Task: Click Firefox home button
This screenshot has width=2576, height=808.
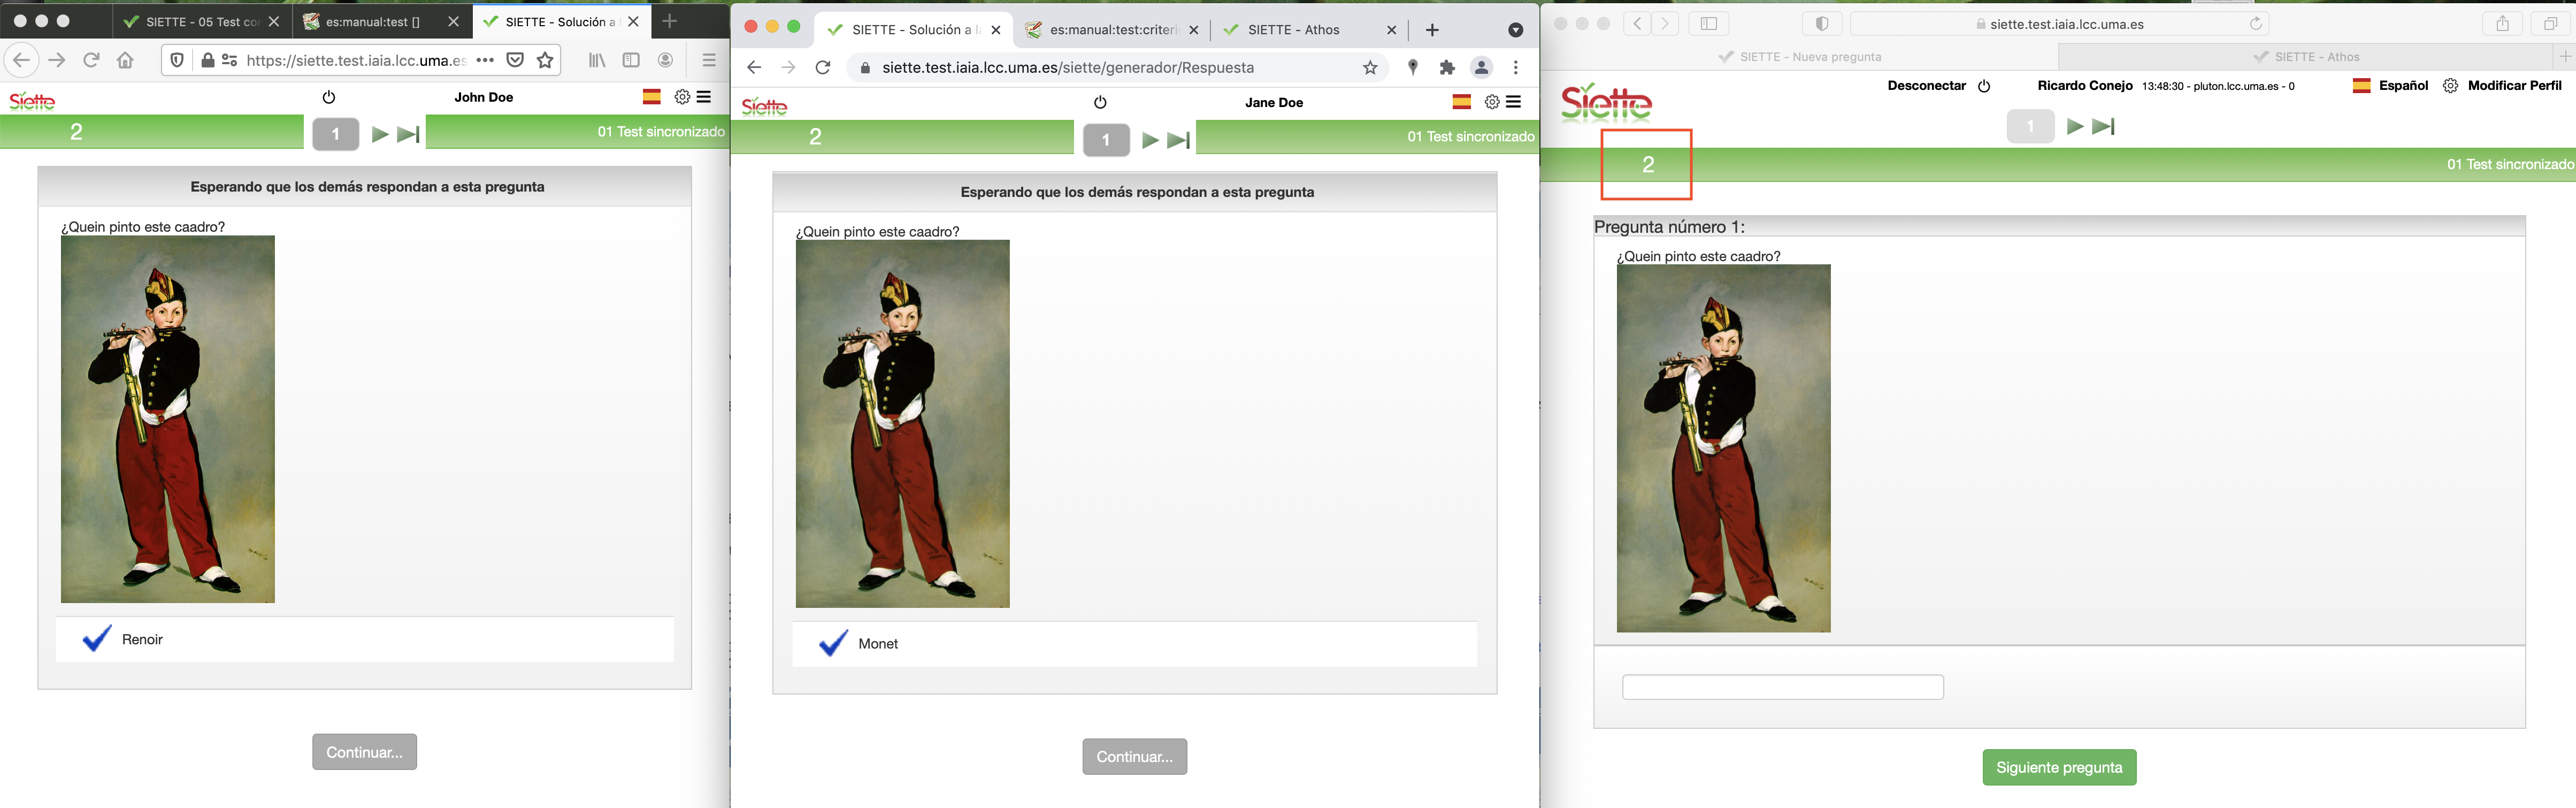Action: pos(125,60)
